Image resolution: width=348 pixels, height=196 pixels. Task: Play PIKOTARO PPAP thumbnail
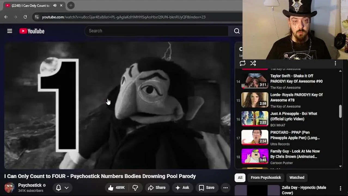(255, 137)
